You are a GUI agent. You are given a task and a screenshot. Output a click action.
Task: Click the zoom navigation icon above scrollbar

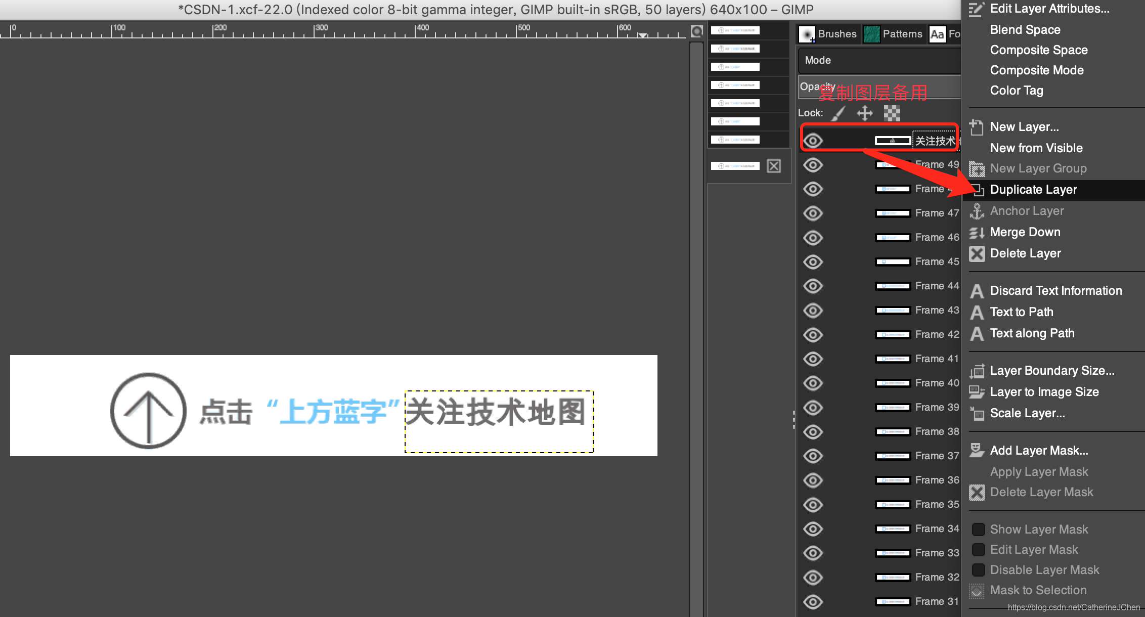click(697, 31)
